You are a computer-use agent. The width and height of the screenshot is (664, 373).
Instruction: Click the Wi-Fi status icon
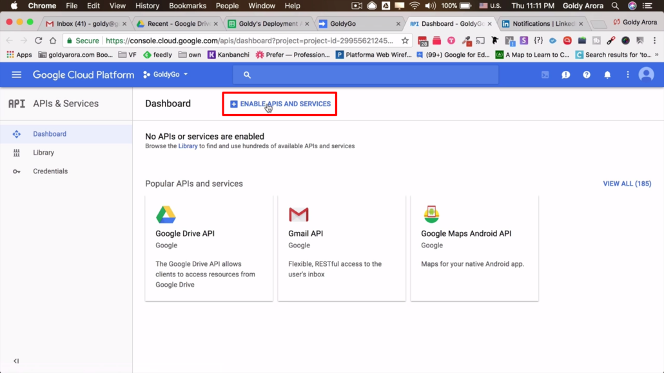tap(415, 6)
